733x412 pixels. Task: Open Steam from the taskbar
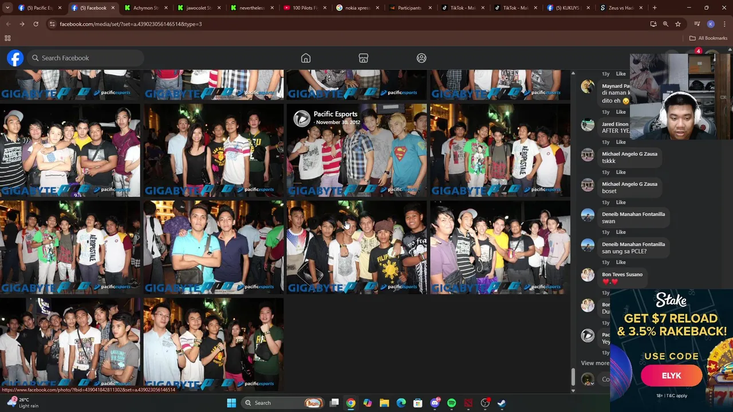[502, 403]
